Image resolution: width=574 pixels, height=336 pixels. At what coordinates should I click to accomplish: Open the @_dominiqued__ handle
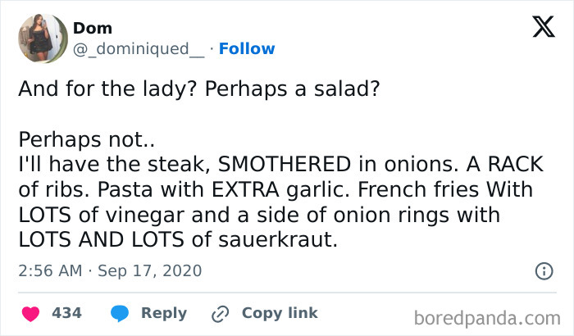pos(139,49)
